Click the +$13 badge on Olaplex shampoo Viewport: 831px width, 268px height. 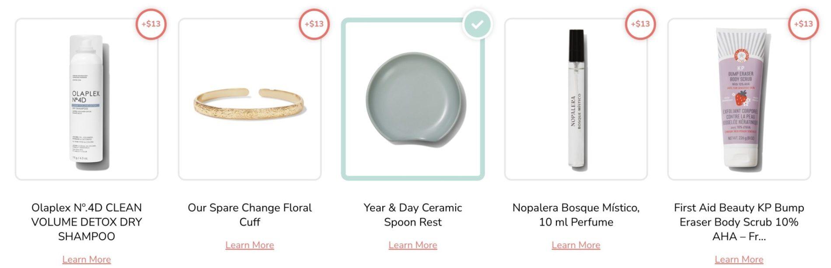click(x=151, y=24)
